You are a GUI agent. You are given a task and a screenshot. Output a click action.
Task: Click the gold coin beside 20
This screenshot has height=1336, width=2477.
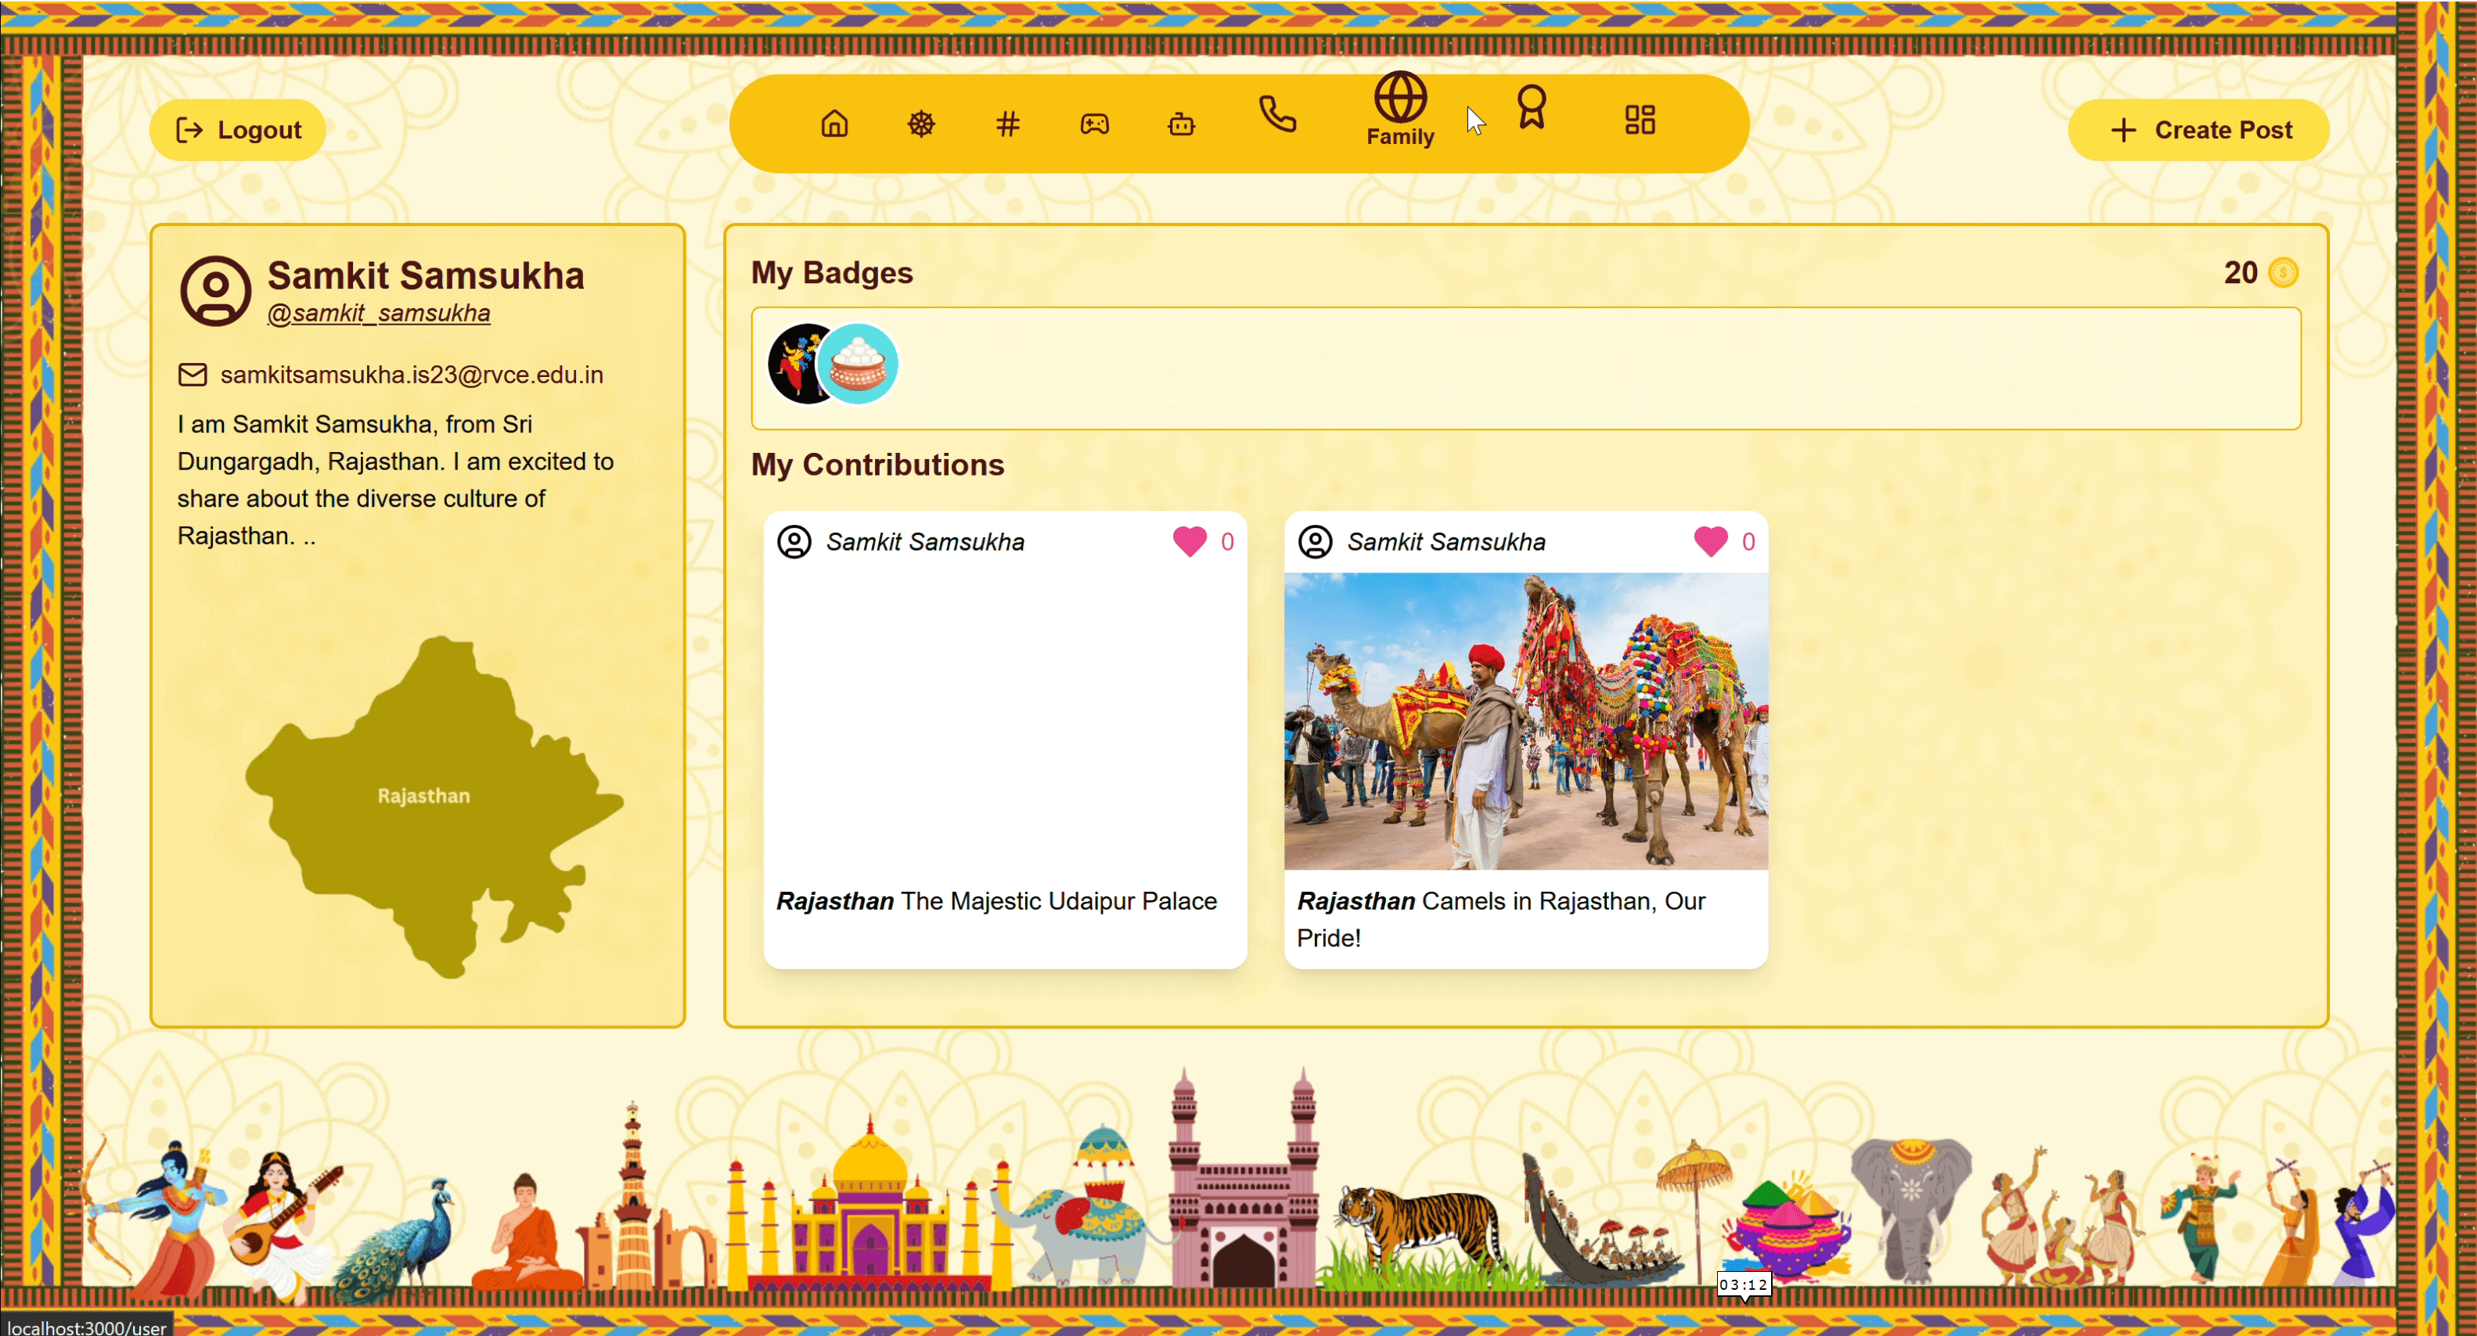pos(2283,273)
